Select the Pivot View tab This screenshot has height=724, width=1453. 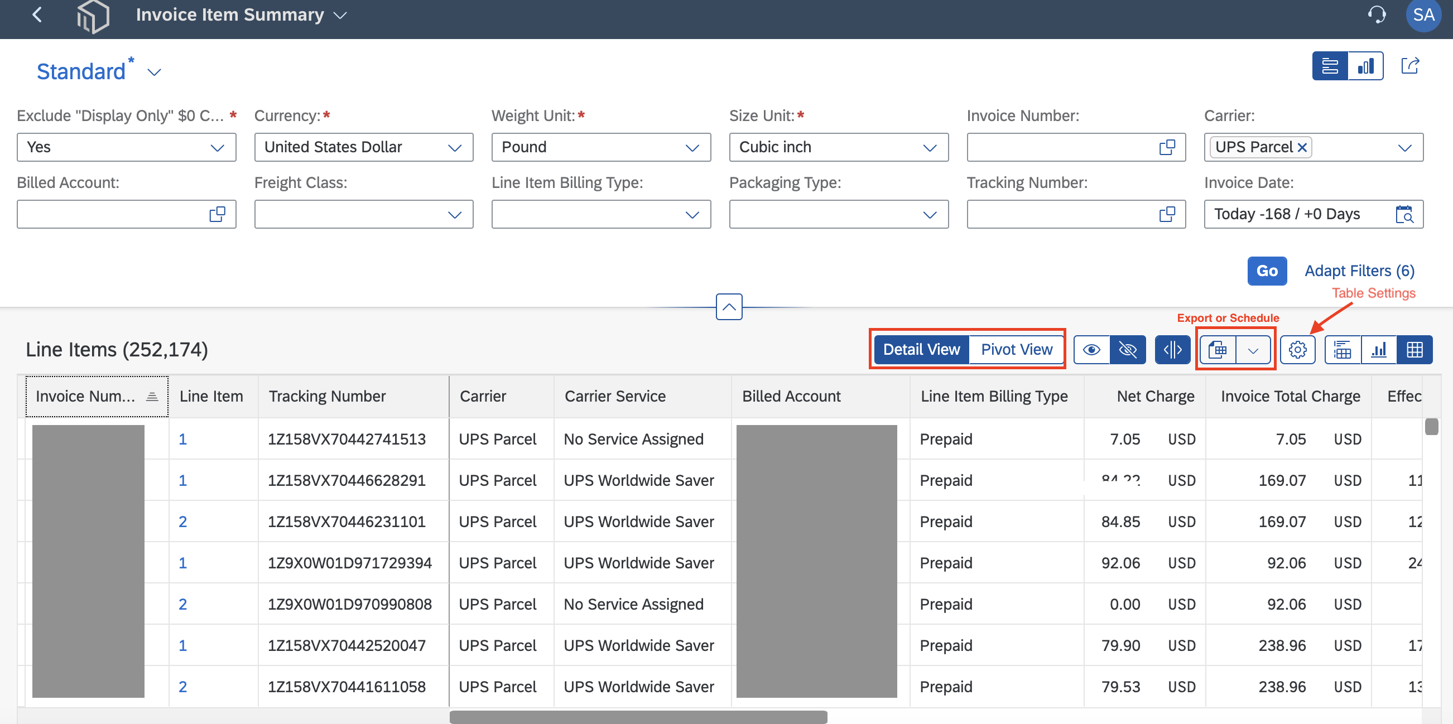pyautogui.click(x=1017, y=350)
